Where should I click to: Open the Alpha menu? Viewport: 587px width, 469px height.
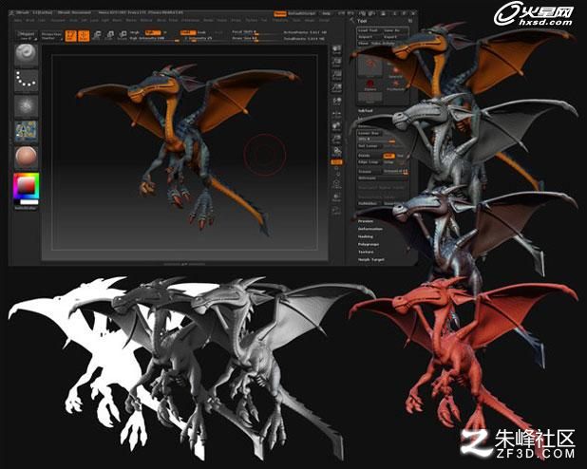tap(18, 20)
